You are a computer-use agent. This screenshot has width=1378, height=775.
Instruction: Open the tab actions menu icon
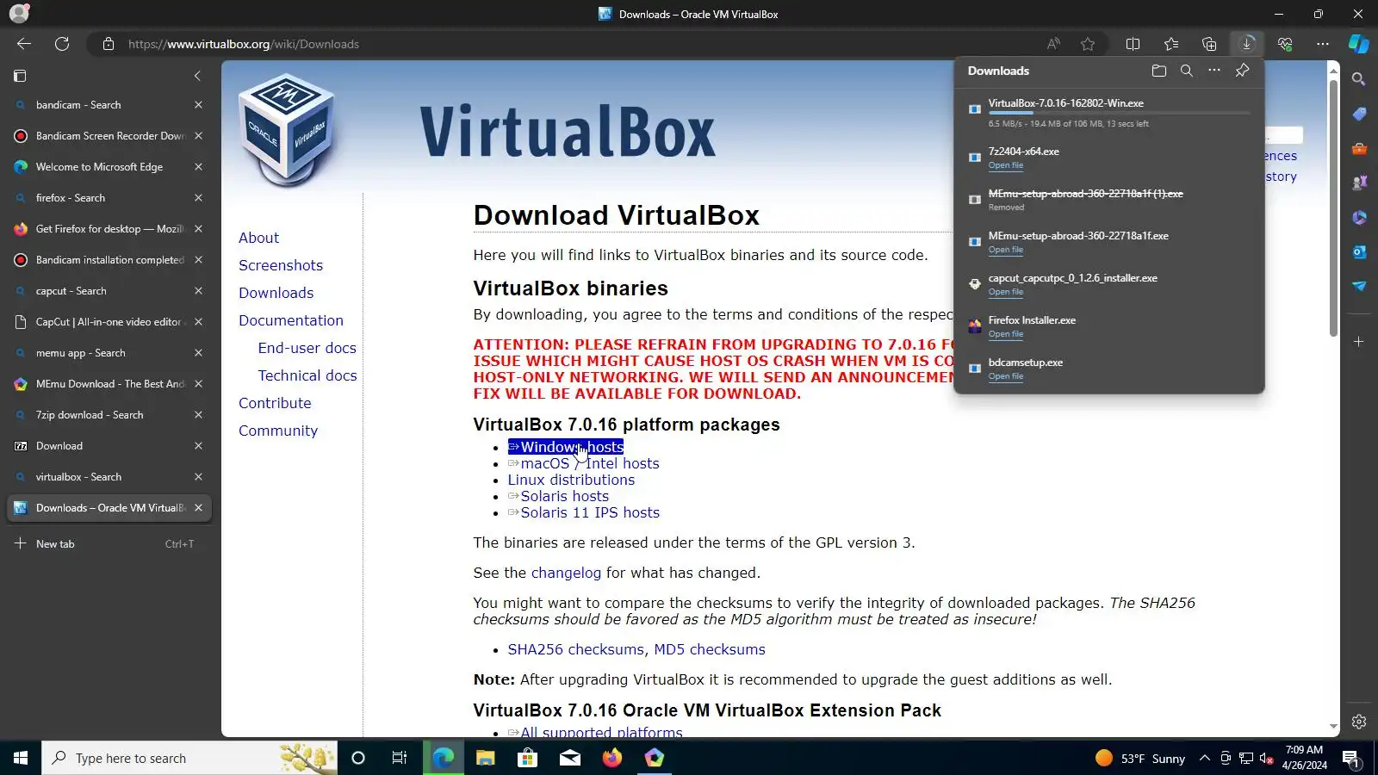[x=20, y=76]
